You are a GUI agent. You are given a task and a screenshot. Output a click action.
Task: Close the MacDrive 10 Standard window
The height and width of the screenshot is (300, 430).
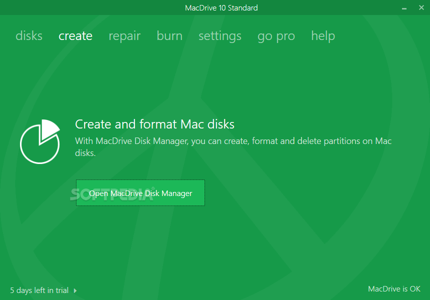point(421,7)
